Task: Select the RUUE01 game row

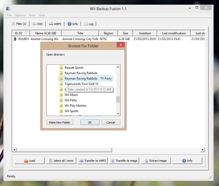Action: (108, 39)
